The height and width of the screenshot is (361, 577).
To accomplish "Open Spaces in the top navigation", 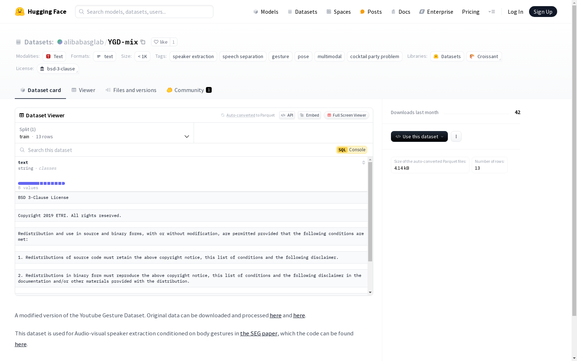I will 339,12.
